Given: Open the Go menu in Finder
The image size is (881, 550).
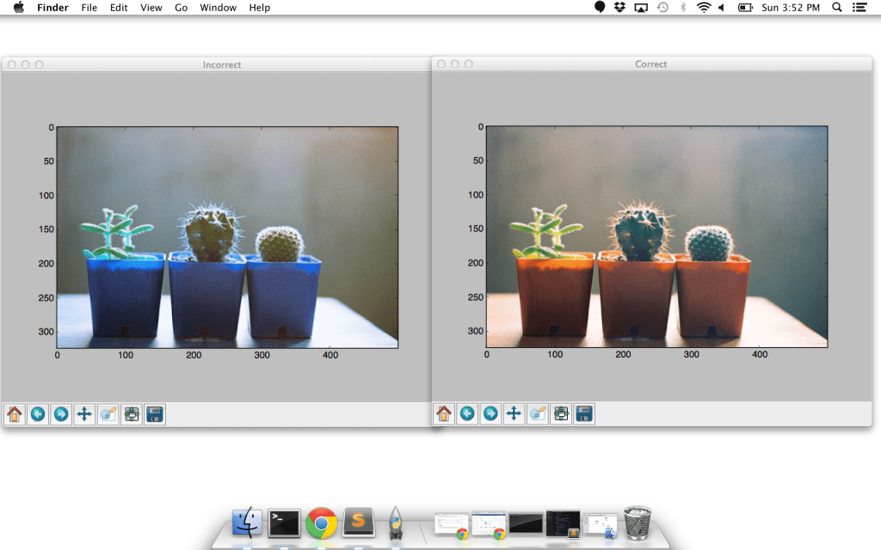Looking at the screenshot, I should [x=181, y=8].
